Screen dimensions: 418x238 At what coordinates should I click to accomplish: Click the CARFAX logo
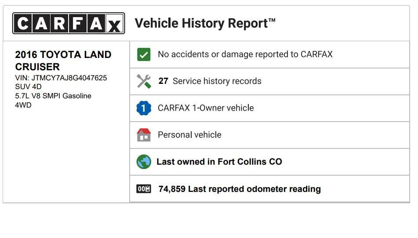69,23
